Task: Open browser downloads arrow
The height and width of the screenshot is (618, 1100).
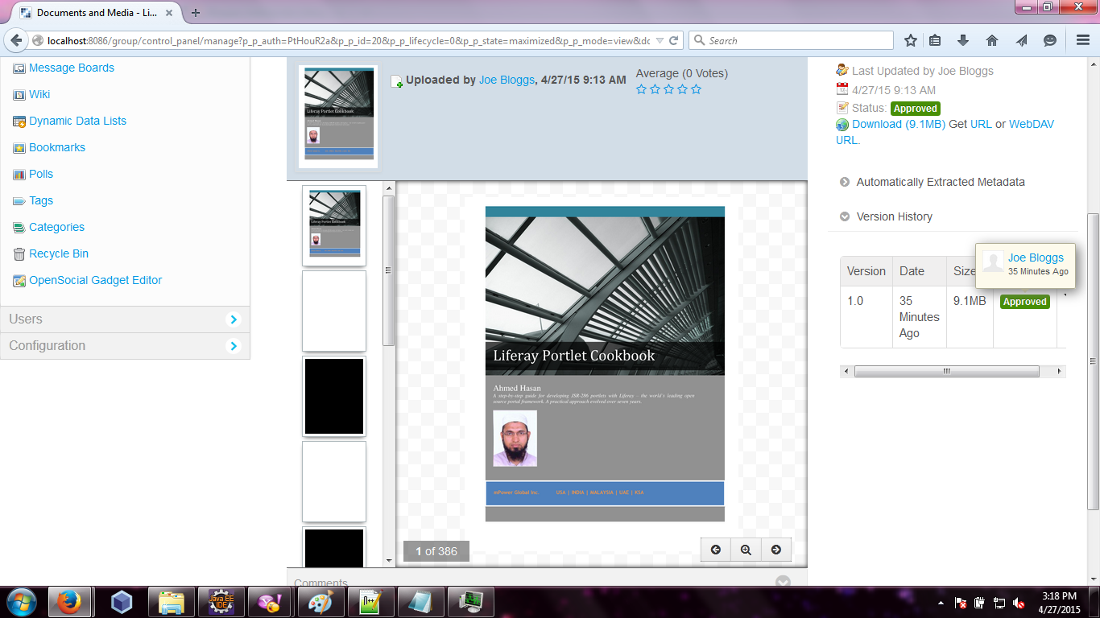Action: point(963,40)
